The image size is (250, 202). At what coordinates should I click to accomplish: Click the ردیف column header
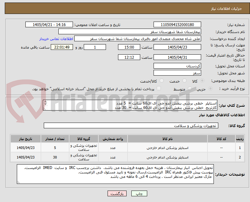240,139
